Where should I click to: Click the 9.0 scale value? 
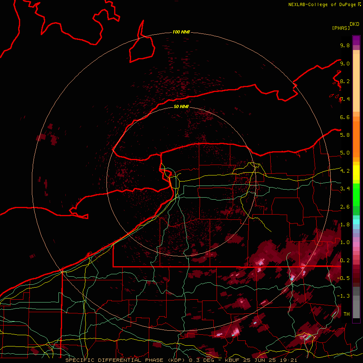point(345,63)
